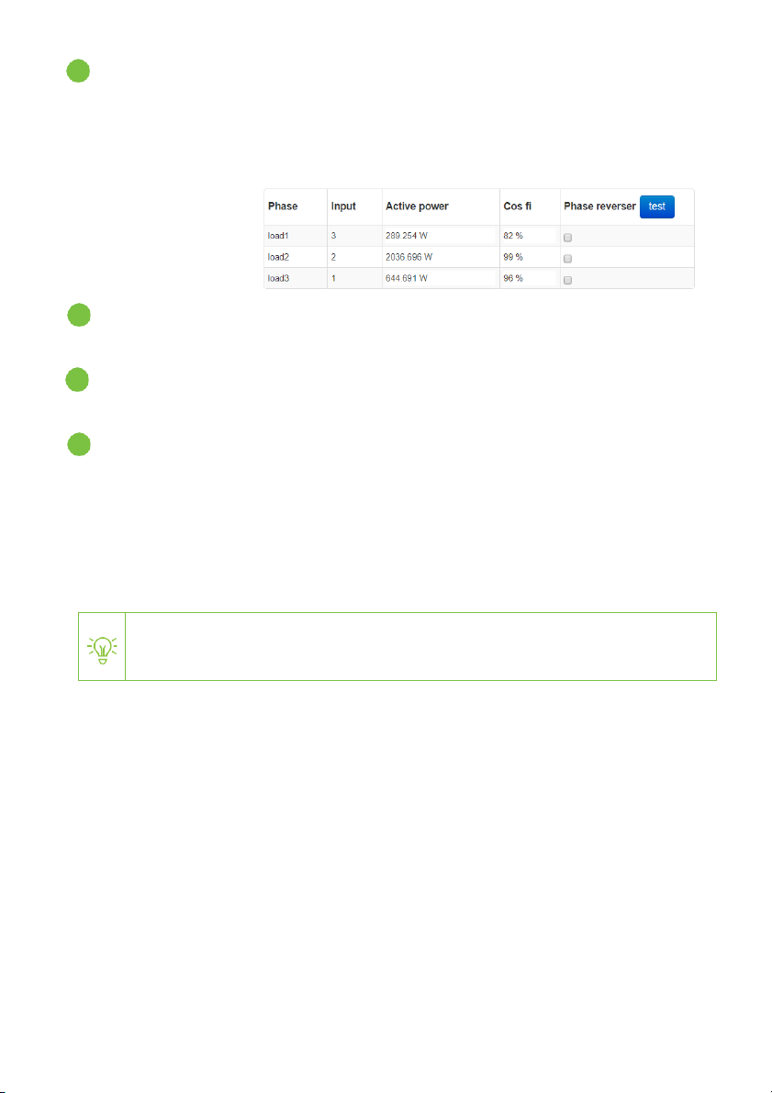Click the load2 active power field 2036.696 W

[x=440, y=257]
